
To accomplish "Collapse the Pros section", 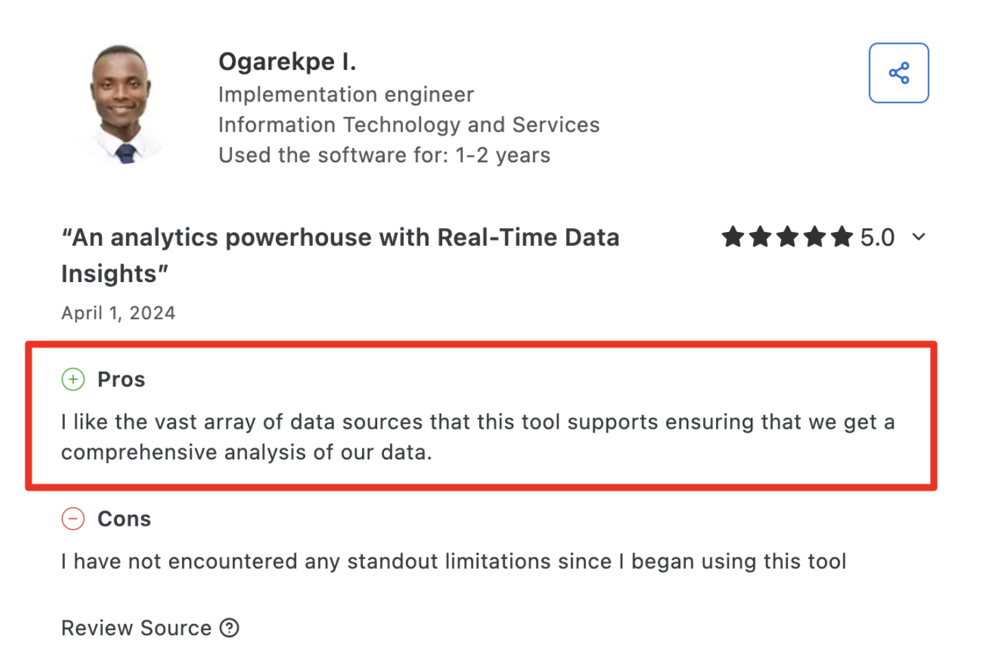I will pyautogui.click(x=121, y=379).
